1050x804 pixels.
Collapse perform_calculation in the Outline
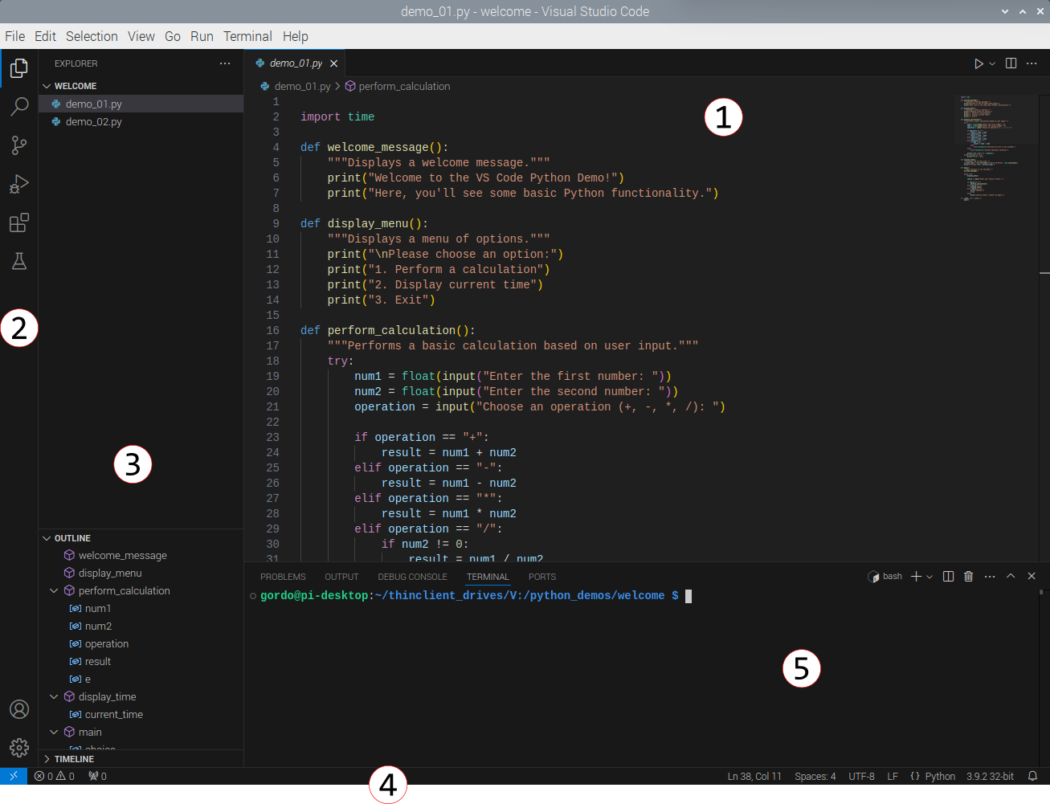coord(54,590)
